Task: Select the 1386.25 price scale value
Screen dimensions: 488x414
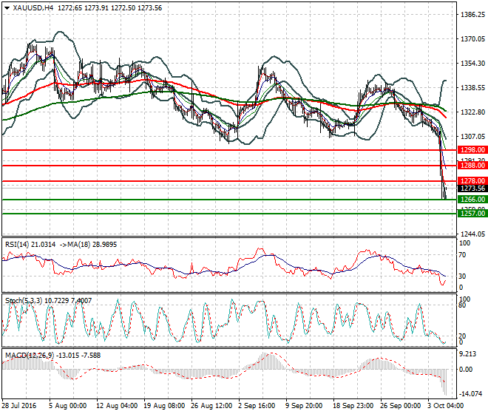Action: [472, 15]
